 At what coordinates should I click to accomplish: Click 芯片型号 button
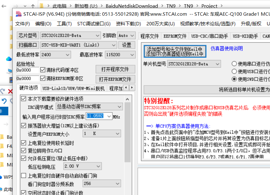coord(28,35)
